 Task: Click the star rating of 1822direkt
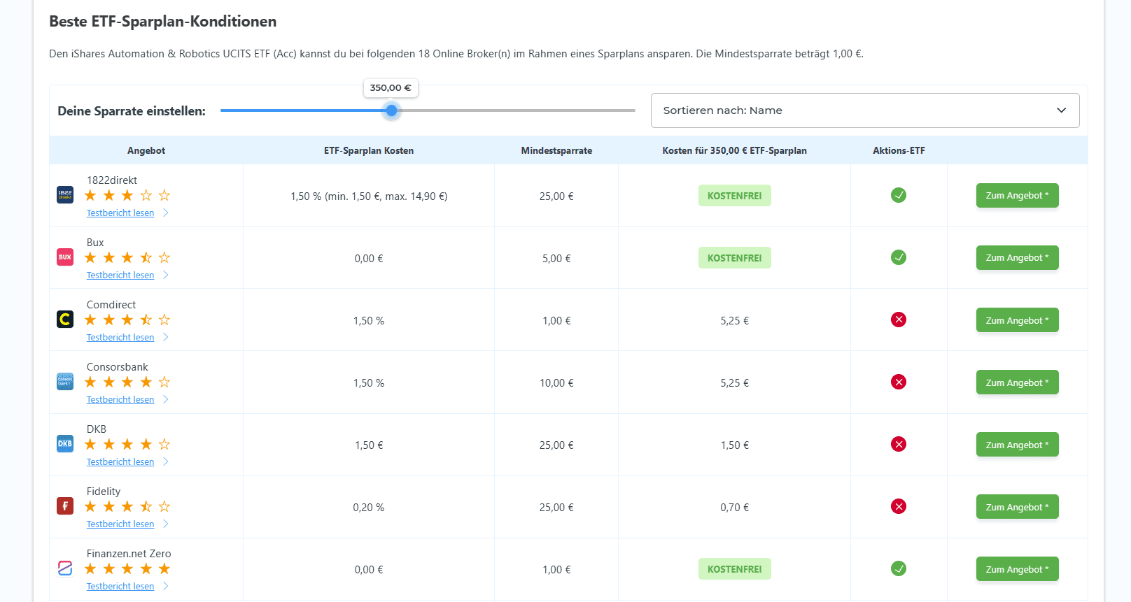127,195
